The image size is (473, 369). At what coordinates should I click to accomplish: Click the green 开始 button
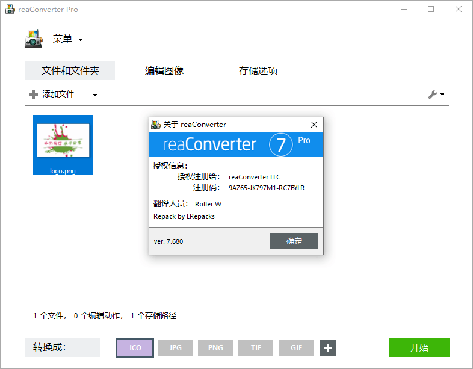[x=419, y=348]
